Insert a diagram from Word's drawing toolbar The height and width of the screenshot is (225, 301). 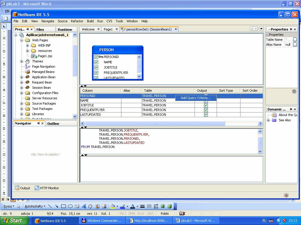[90, 206]
